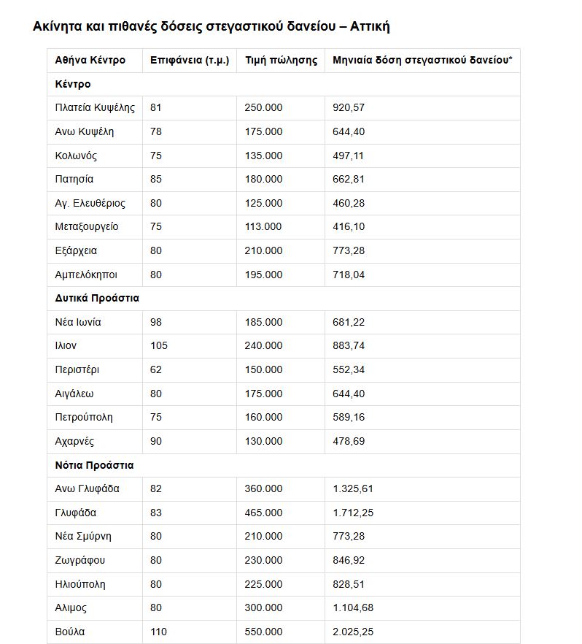This screenshot has width=582, height=644.
Task: Click the Ιλιον surface value 105
Action: point(159,345)
